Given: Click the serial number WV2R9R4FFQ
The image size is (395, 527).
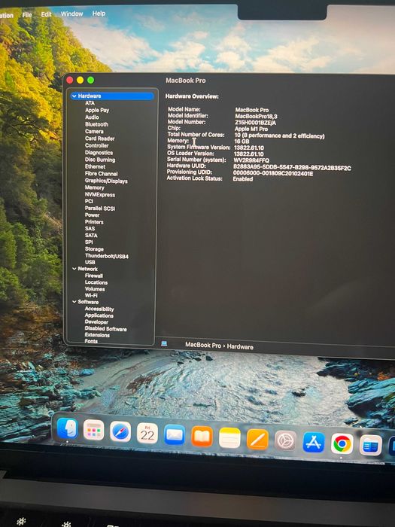Looking at the screenshot, I should point(251,160).
